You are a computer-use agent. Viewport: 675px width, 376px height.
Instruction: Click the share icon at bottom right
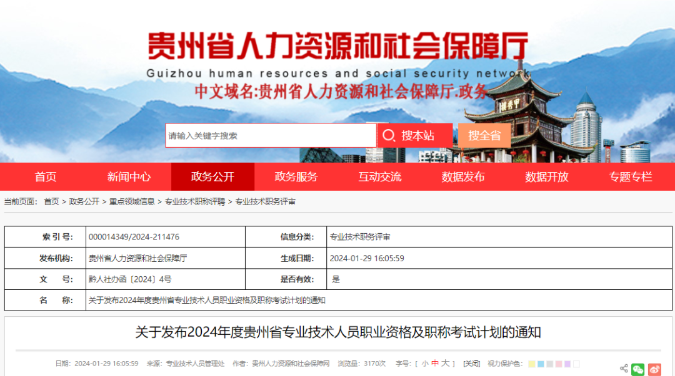[x=624, y=367]
